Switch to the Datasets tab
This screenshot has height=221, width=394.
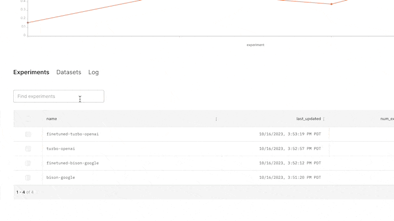(68, 72)
